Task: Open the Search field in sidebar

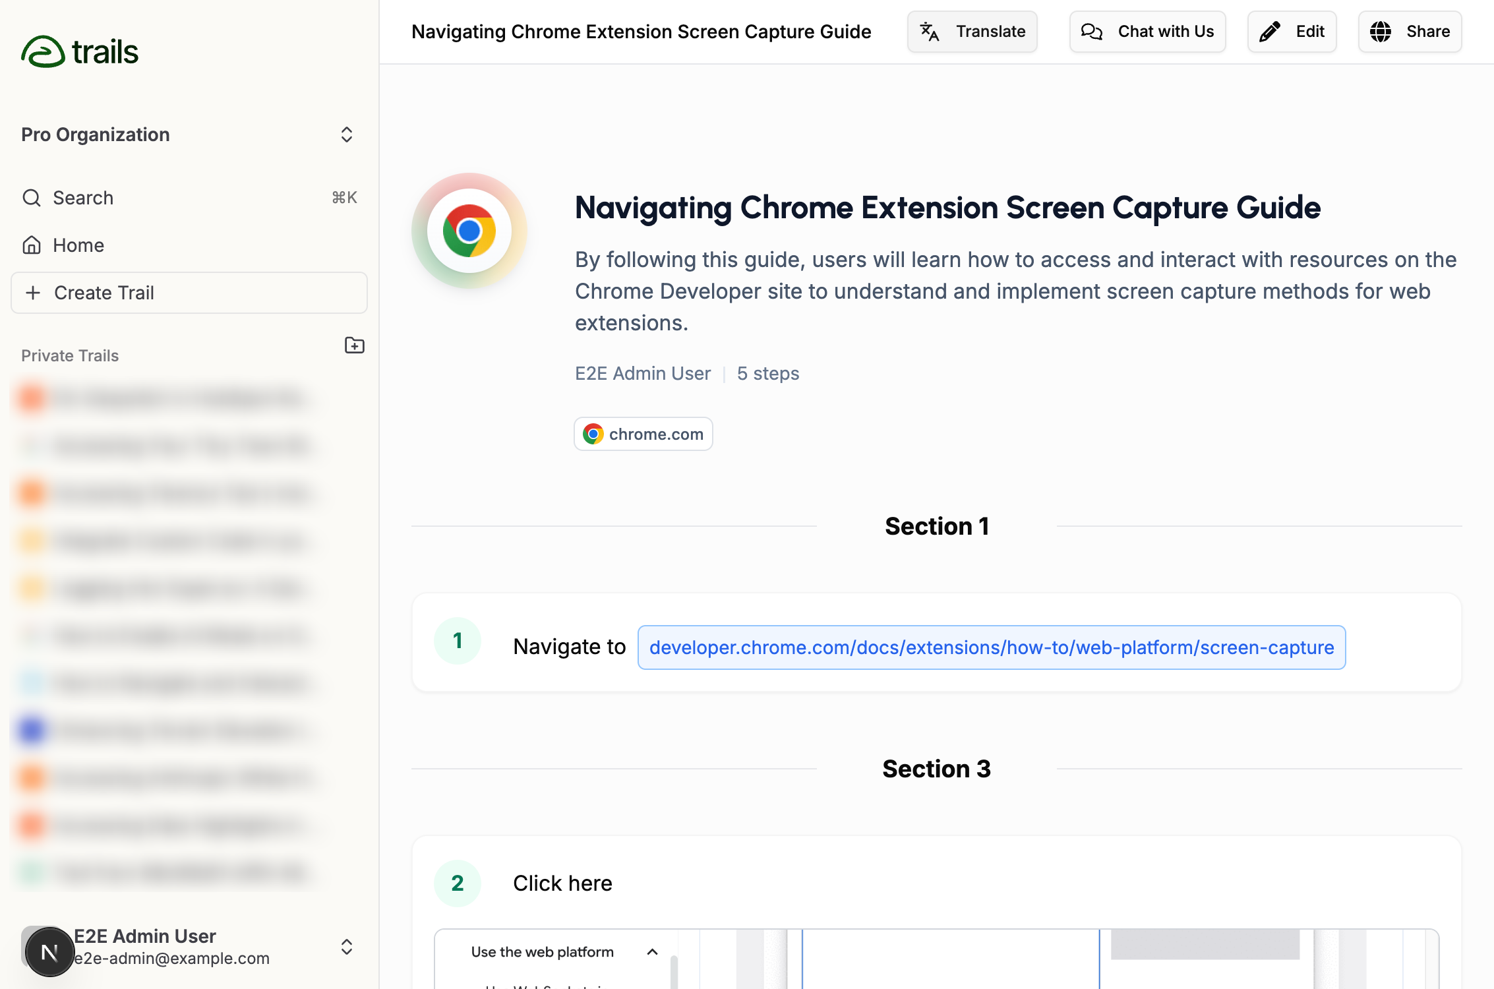Action: pyautogui.click(x=189, y=198)
